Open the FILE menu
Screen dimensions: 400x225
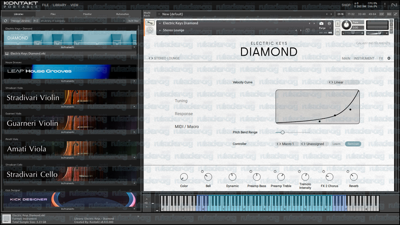pos(45,5)
